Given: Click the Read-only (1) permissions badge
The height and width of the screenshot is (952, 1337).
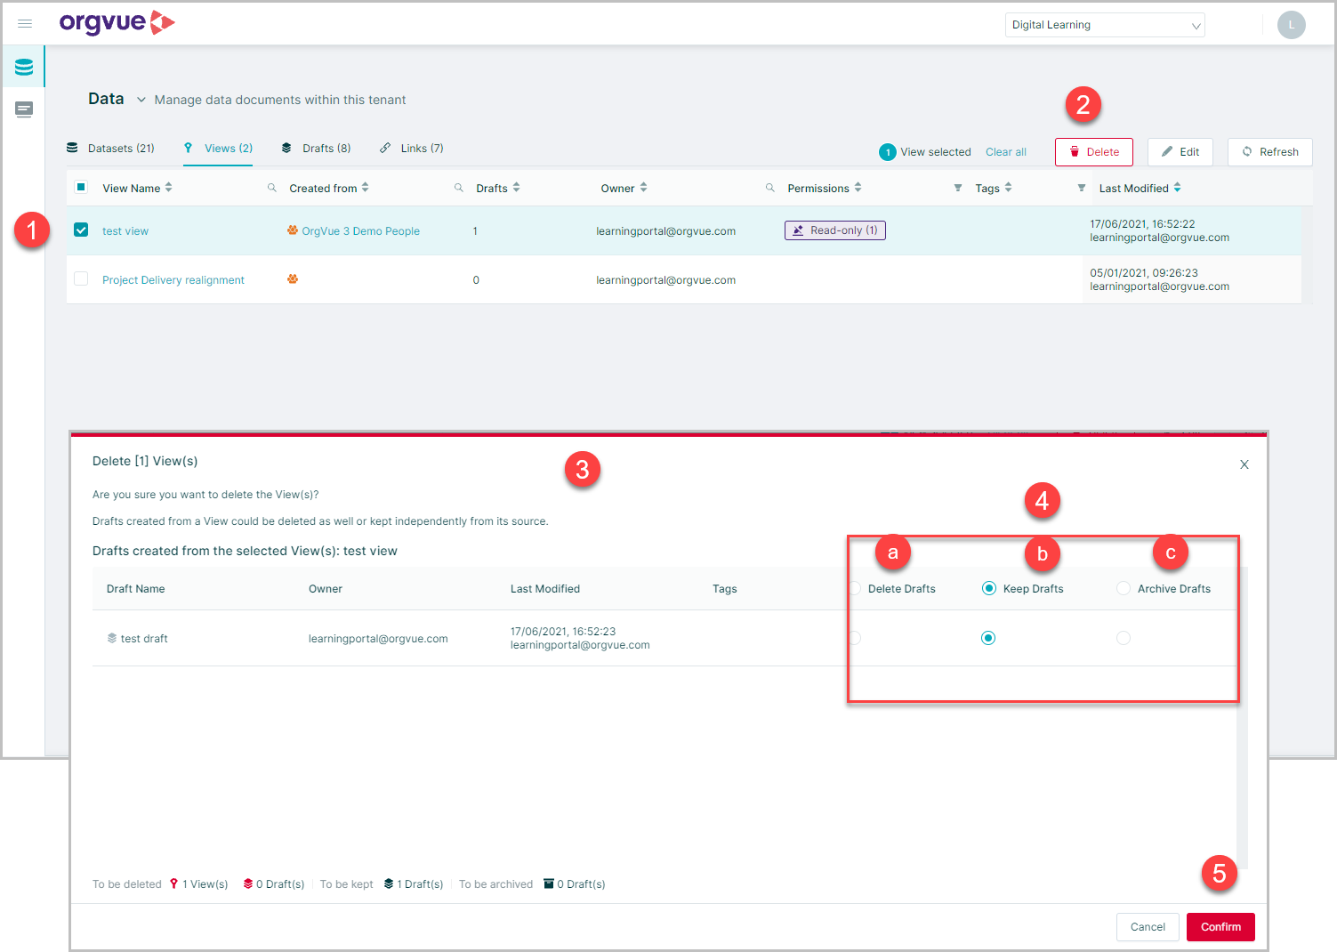Looking at the screenshot, I should coord(835,230).
